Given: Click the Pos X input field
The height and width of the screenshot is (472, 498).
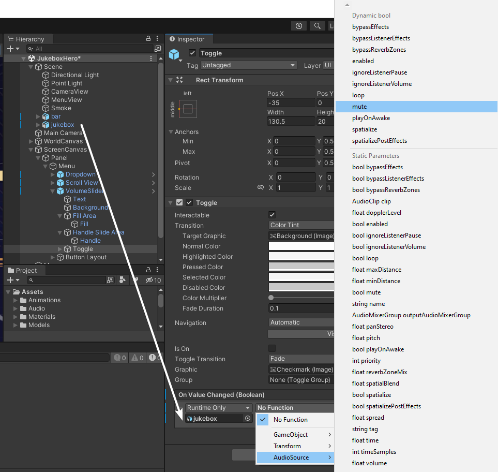Looking at the screenshot, I should (x=291, y=102).
